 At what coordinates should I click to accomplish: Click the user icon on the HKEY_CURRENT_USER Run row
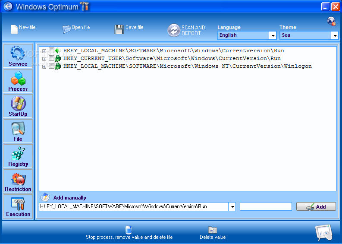[x=58, y=58]
